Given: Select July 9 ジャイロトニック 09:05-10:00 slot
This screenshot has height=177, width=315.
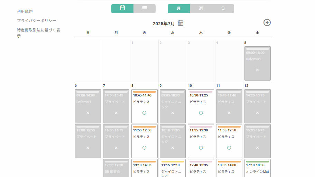Looking at the screenshot, I should (173, 106).
